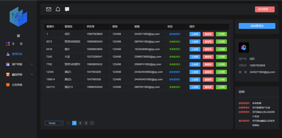Open the 8/page size dropdown
Viewport: 282px width, 138px height.
[x=54, y=123]
